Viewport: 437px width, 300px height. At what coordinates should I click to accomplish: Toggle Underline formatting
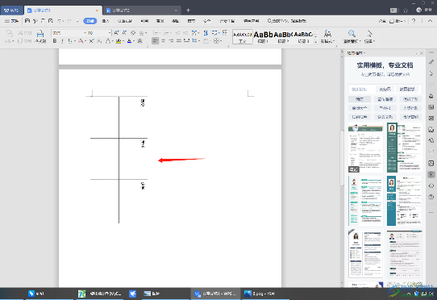[x=69, y=41]
